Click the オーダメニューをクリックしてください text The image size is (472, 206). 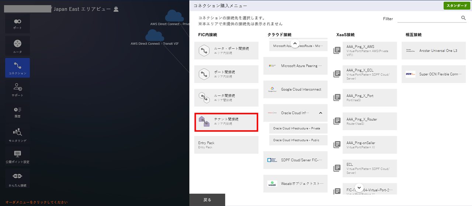37,202
